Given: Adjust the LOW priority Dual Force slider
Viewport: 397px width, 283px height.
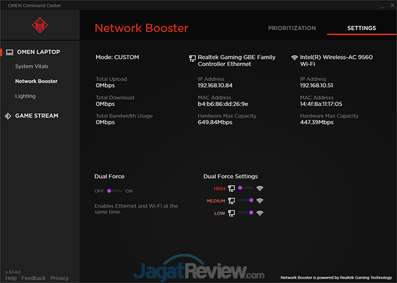Looking at the screenshot, I should pyautogui.click(x=245, y=213).
